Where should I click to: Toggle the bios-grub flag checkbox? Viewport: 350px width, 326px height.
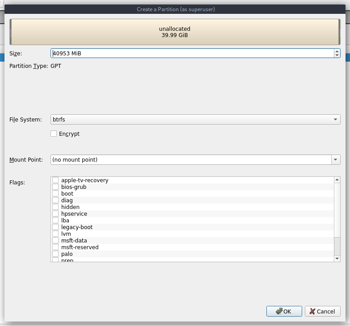tap(55, 187)
